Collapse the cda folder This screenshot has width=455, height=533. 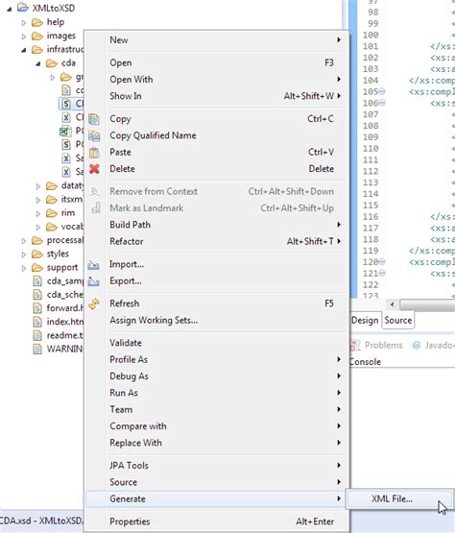click(38, 63)
